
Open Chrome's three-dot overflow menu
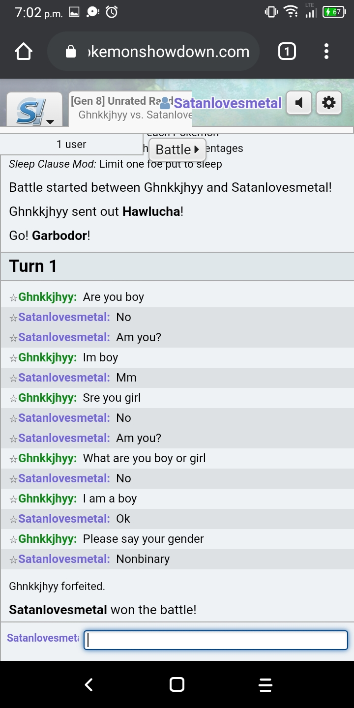pyautogui.click(x=326, y=52)
